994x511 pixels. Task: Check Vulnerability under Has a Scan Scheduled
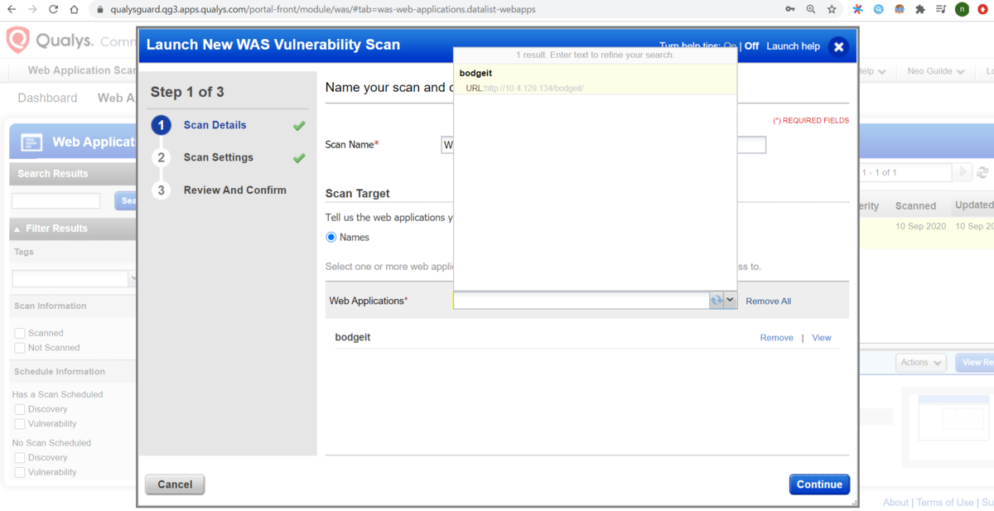coord(20,424)
